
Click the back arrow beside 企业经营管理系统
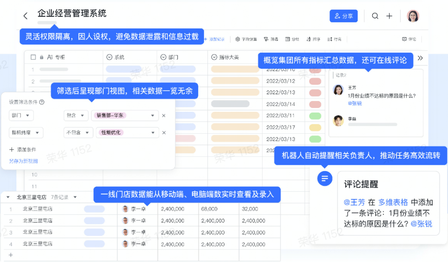click(25, 16)
